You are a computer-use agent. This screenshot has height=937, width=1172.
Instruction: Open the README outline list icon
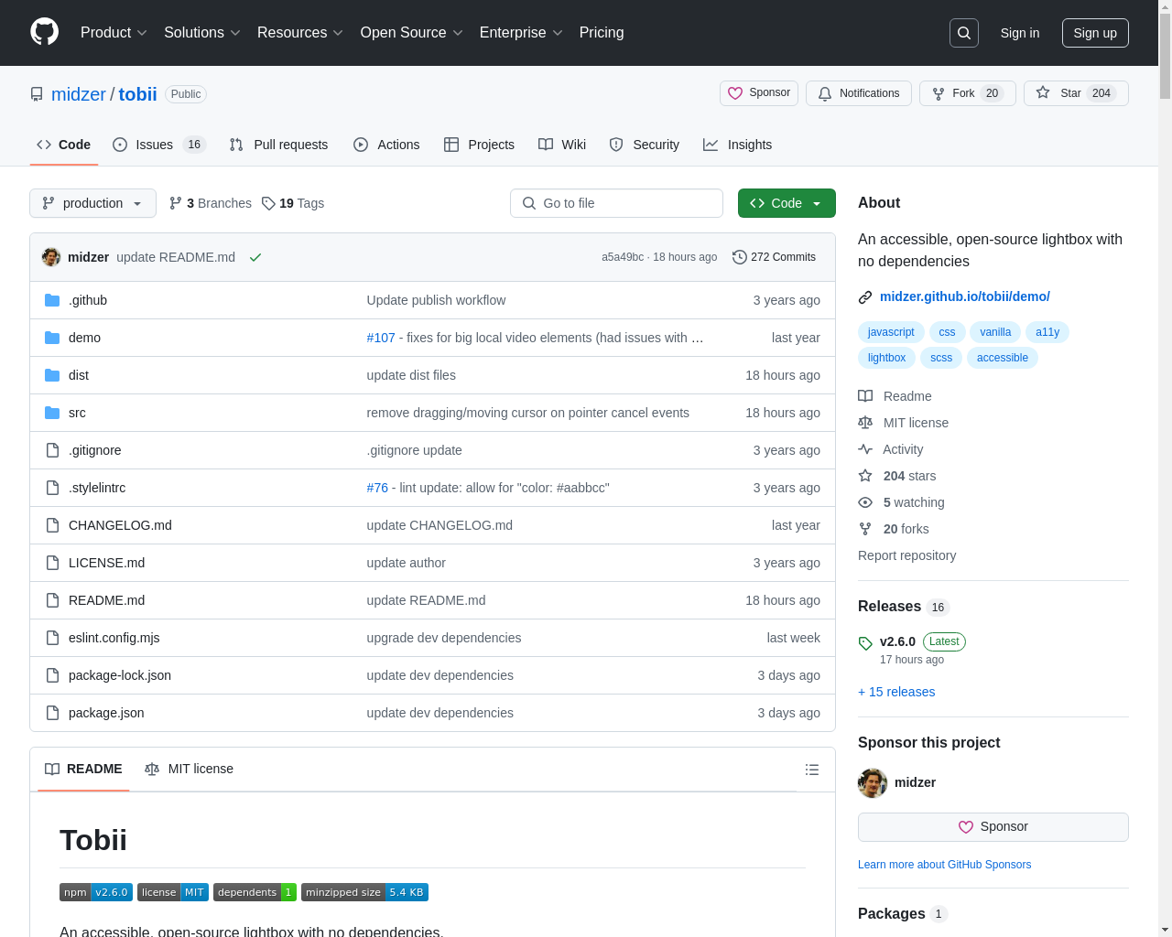[812, 770]
